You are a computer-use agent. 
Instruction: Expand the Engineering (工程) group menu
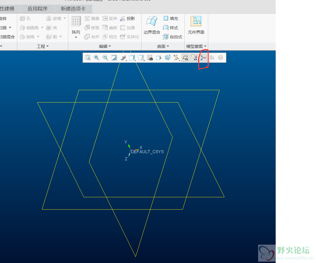click(43, 47)
